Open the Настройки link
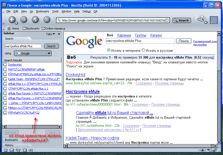This screenshot has height=155, width=223. [x=200, y=44]
